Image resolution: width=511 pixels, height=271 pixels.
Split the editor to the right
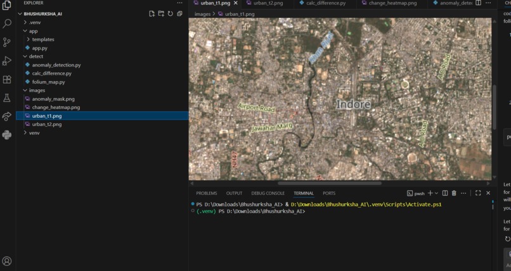coord(478,3)
